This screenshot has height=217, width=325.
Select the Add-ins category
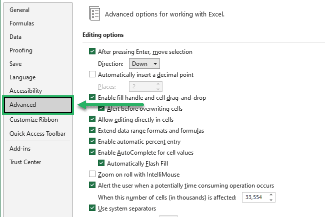(x=20, y=149)
